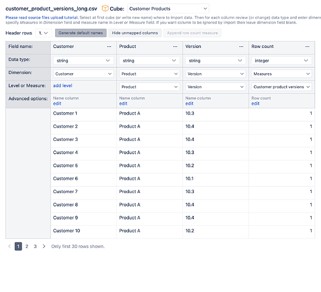Screen dimensions: 321x292
Task: Open the Version dimension dropdown
Action: (216, 74)
